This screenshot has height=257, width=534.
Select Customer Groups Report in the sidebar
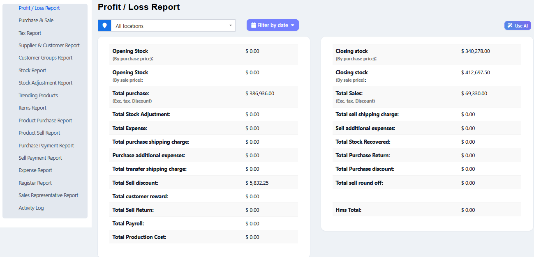[x=45, y=57]
